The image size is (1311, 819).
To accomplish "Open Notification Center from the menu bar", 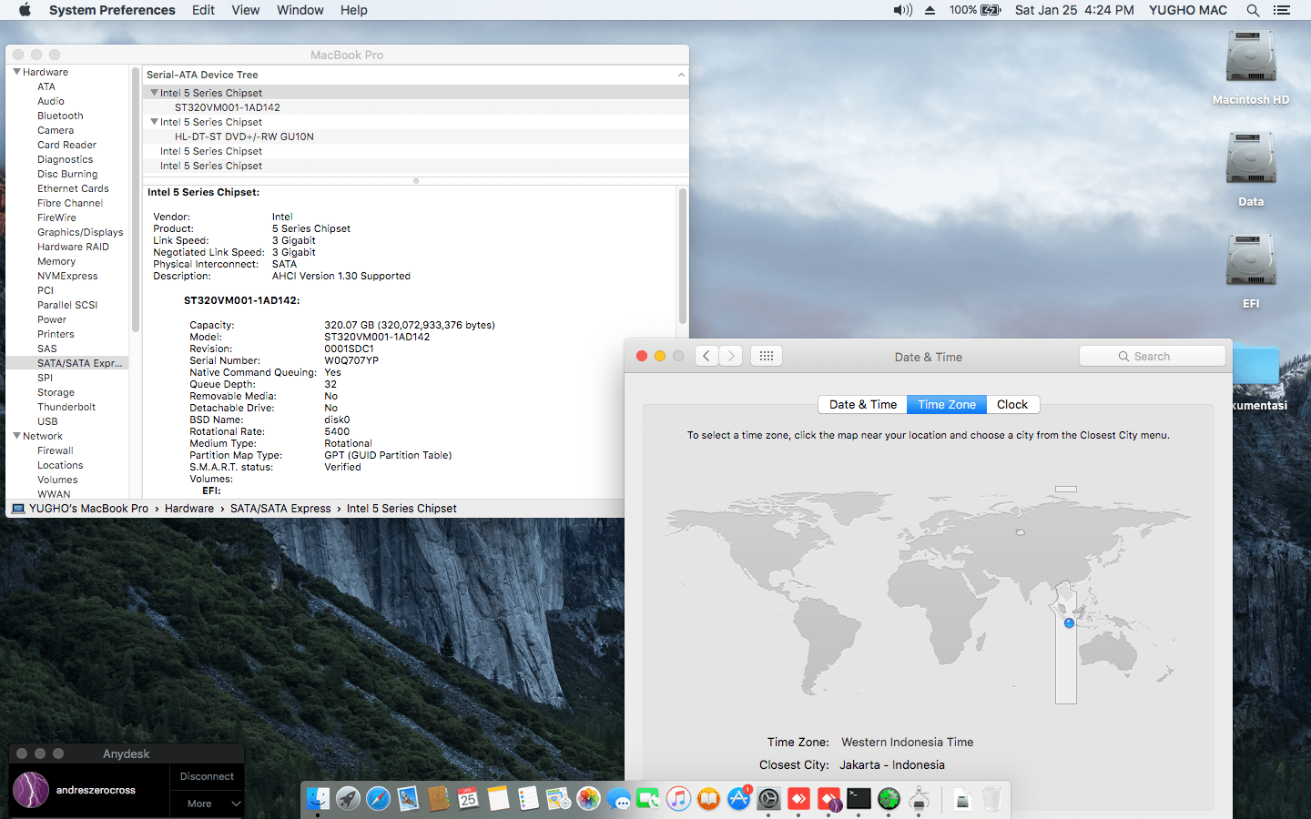I will point(1282,10).
